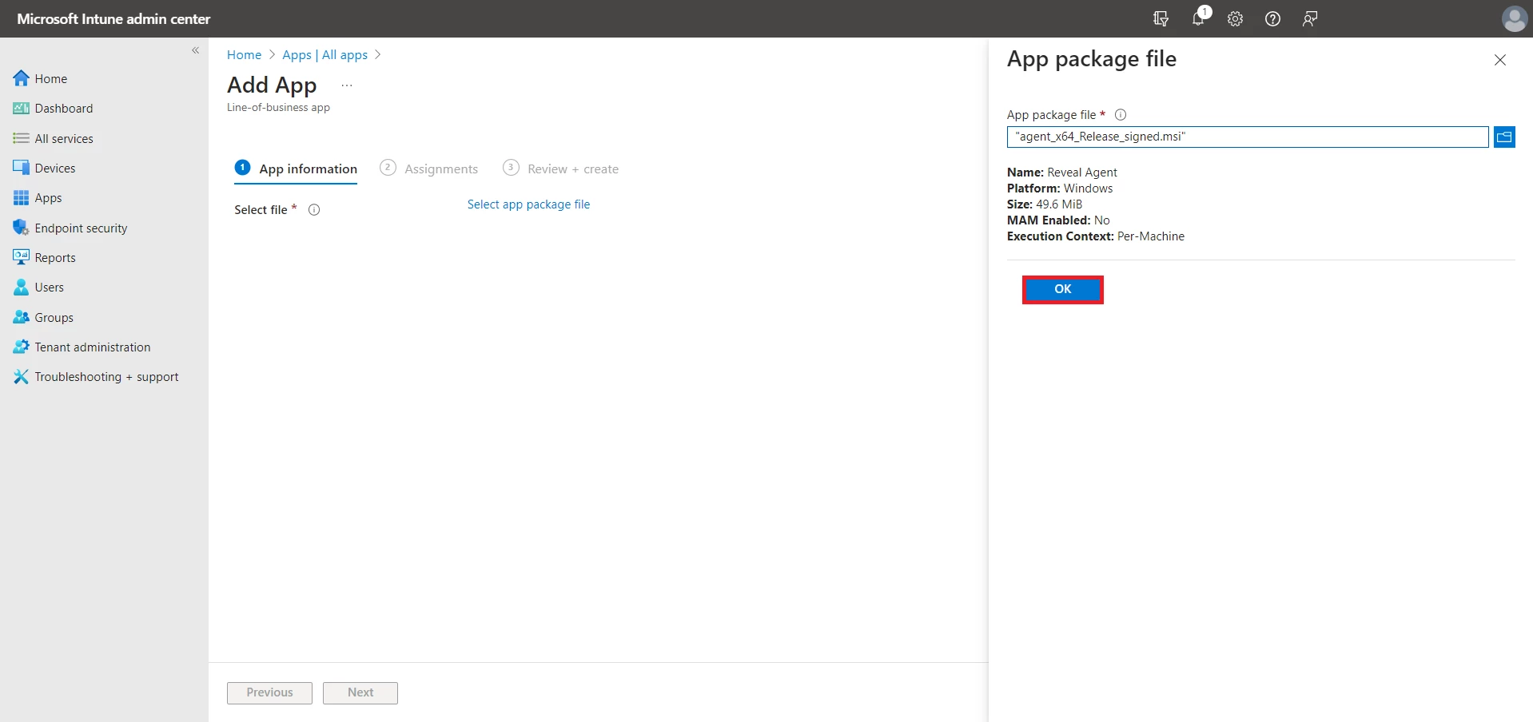The width and height of the screenshot is (1533, 722).
Task: Select the 'Platform: Windows' text
Action: [x=1060, y=188]
